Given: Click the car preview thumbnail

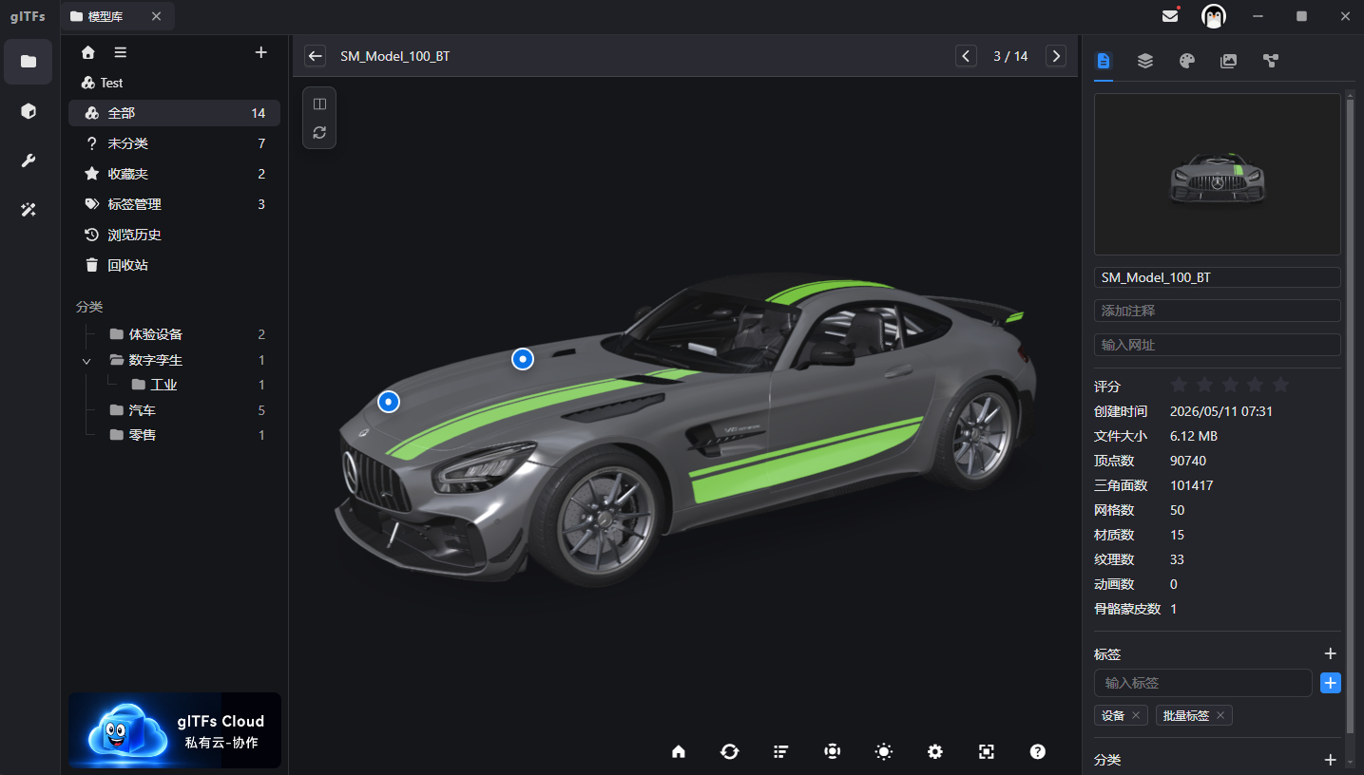Looking at the screenshot, I should coord(1218,174).
